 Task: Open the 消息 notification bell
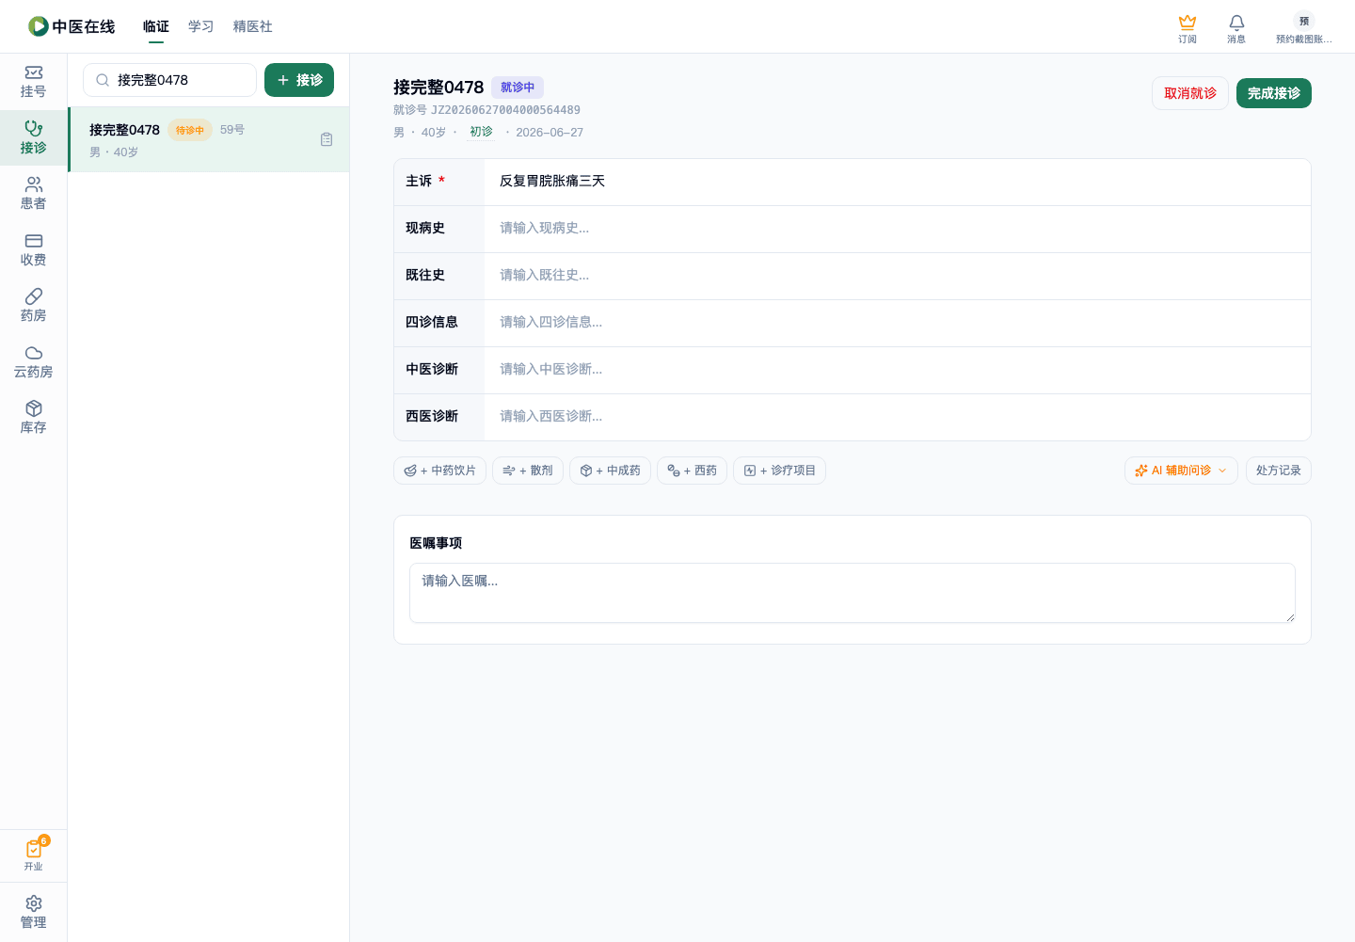[x=1236, y=28]
